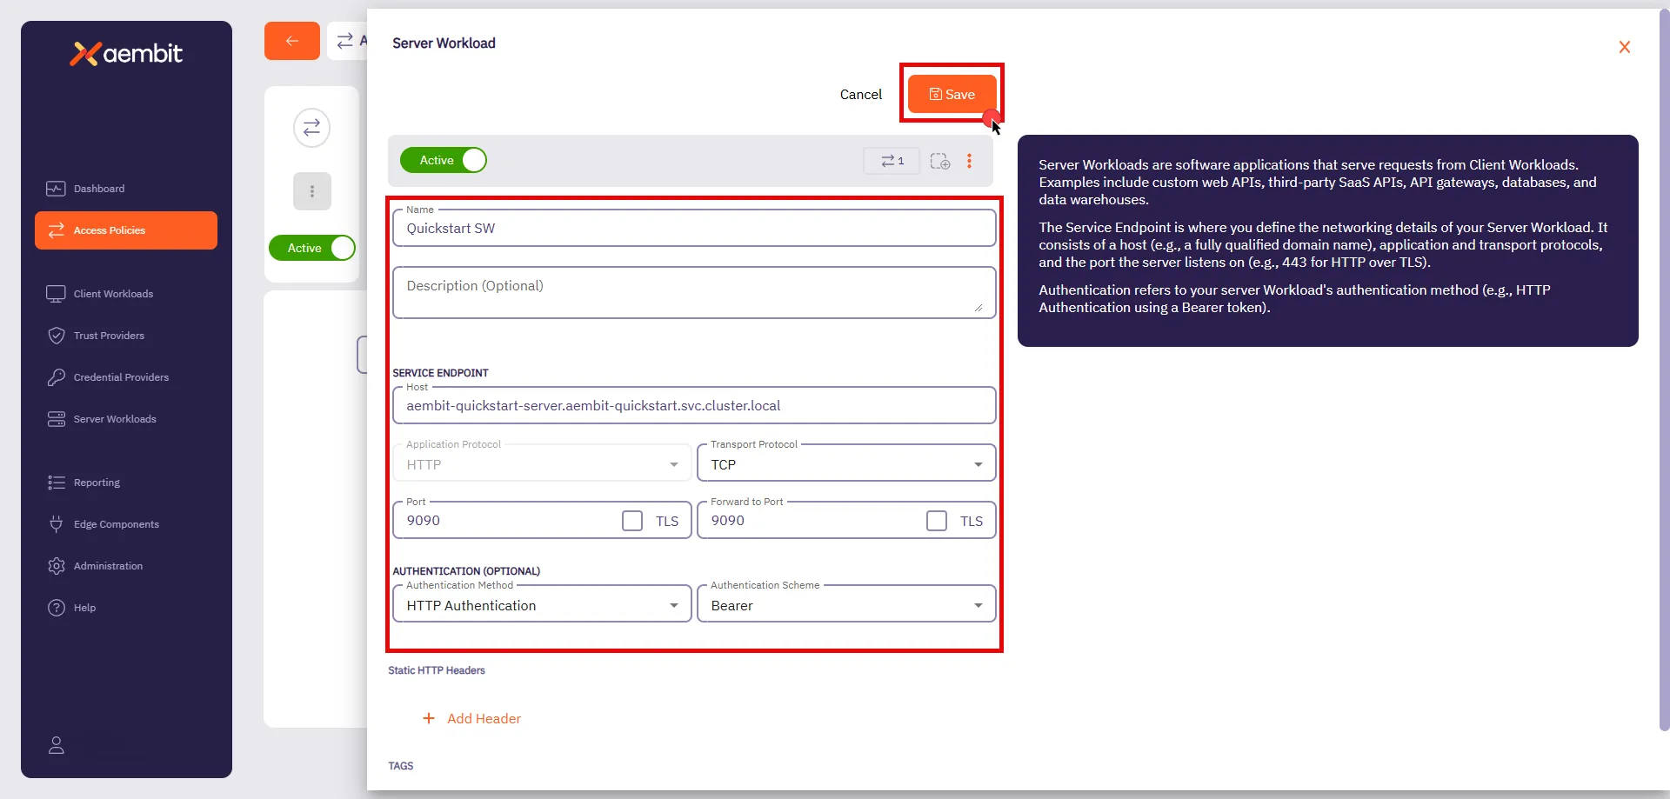
Task: Toggle the background policy Active switch
Action: coord(312,248)
